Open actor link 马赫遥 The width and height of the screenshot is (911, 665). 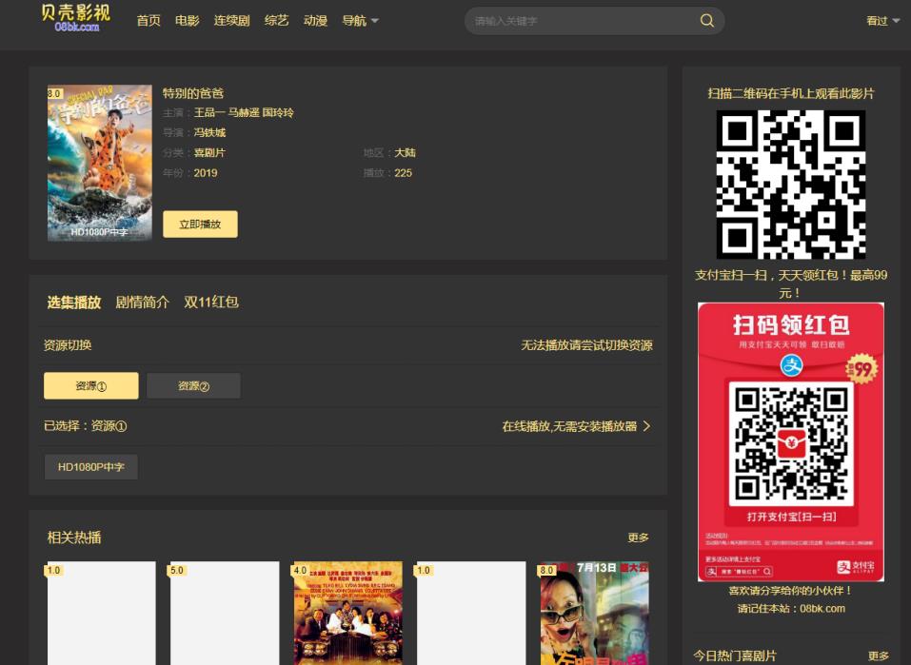click(243, 112)
